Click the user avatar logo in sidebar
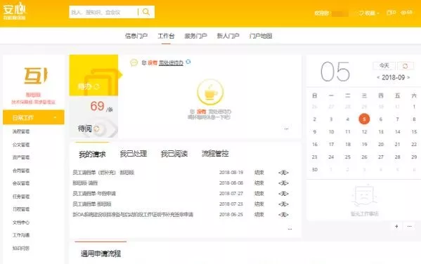 (35, 76)
